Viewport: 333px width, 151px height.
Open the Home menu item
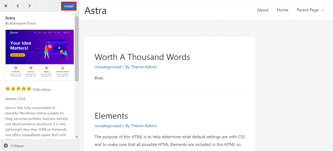283,10
